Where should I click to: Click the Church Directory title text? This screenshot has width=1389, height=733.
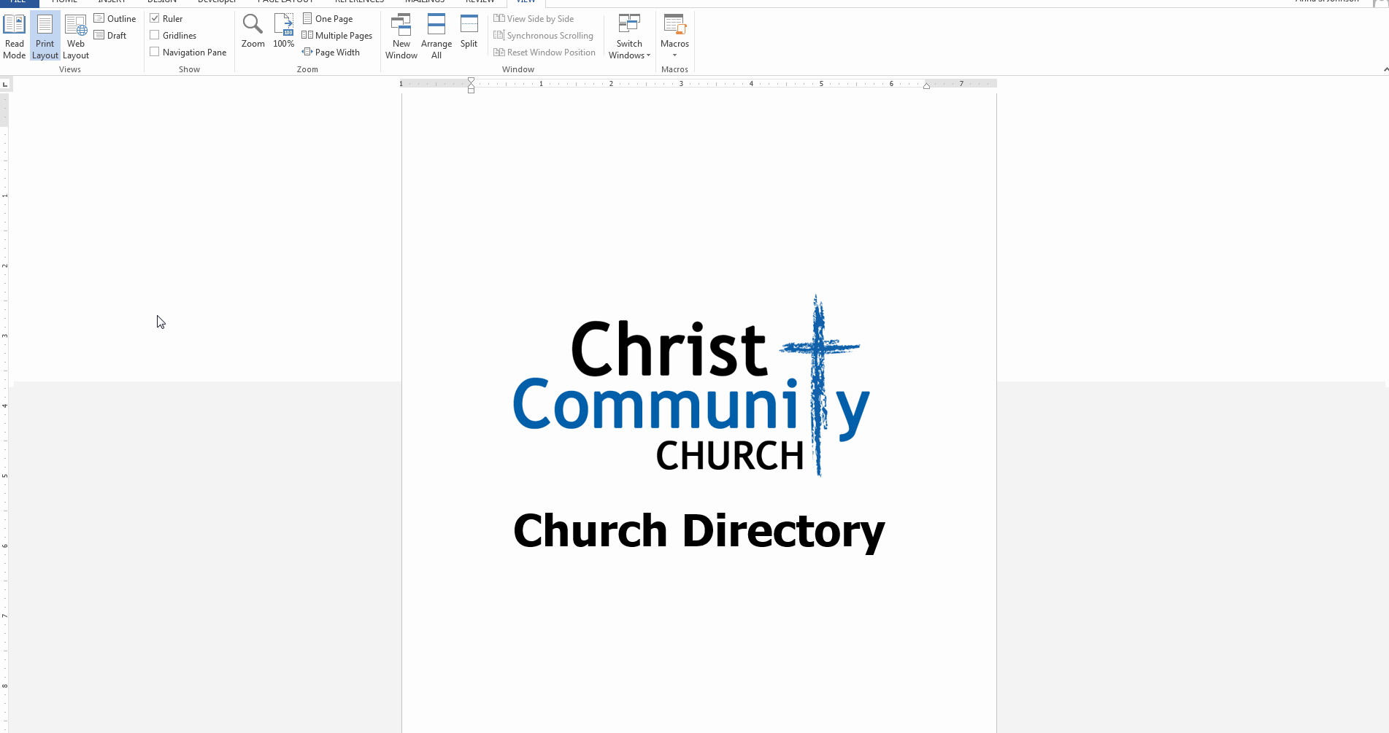[699, 531]
